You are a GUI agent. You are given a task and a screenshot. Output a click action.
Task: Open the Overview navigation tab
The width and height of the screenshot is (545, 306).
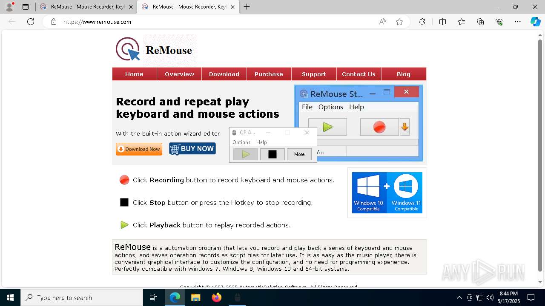(x=179, y=74)
